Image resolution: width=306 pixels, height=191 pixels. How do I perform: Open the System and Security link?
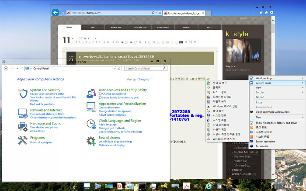tap(45, 90)
